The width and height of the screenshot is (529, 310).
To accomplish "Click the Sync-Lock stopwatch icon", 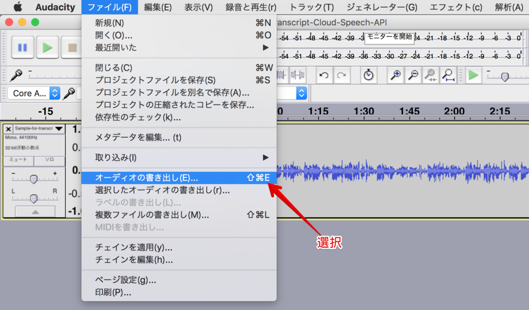I will (x=368, y=75).
